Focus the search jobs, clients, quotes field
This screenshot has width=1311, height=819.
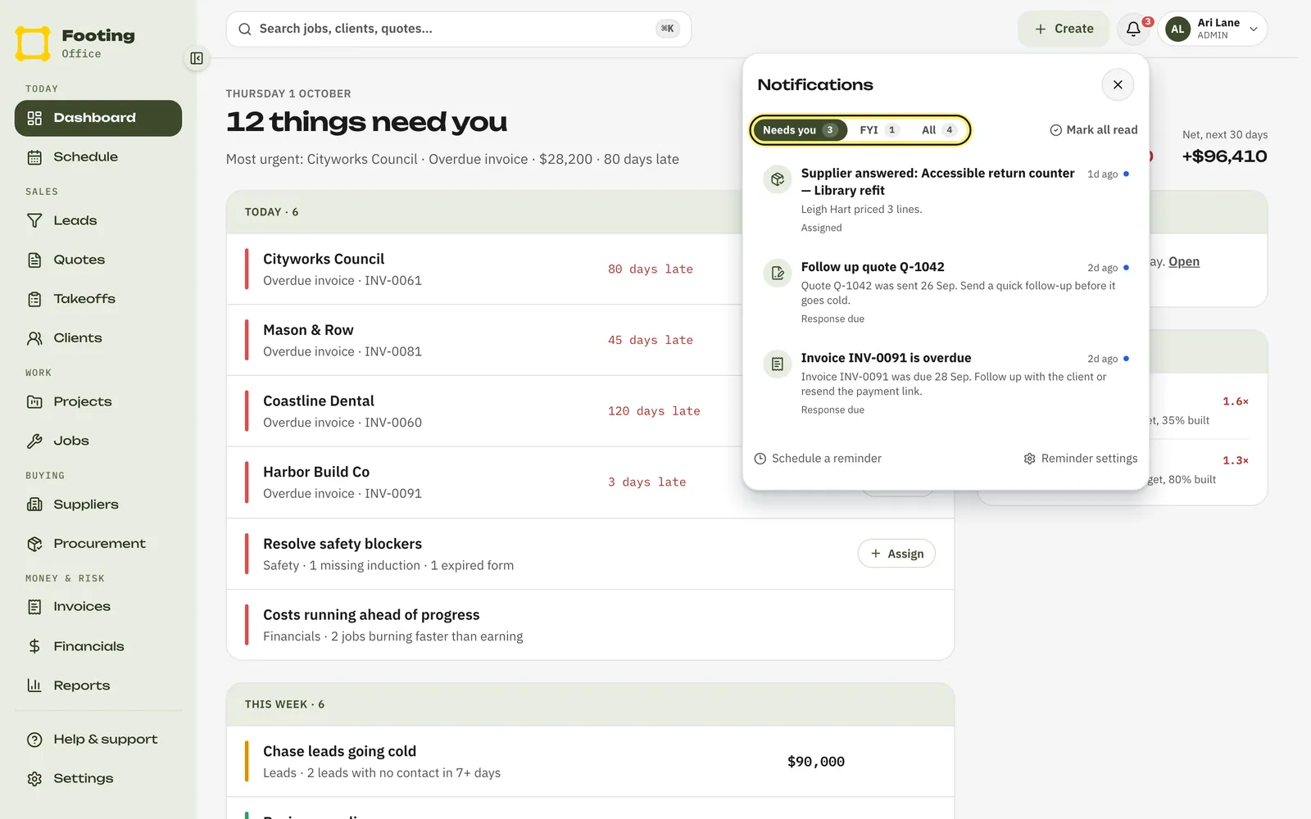(x=459, y=29)
